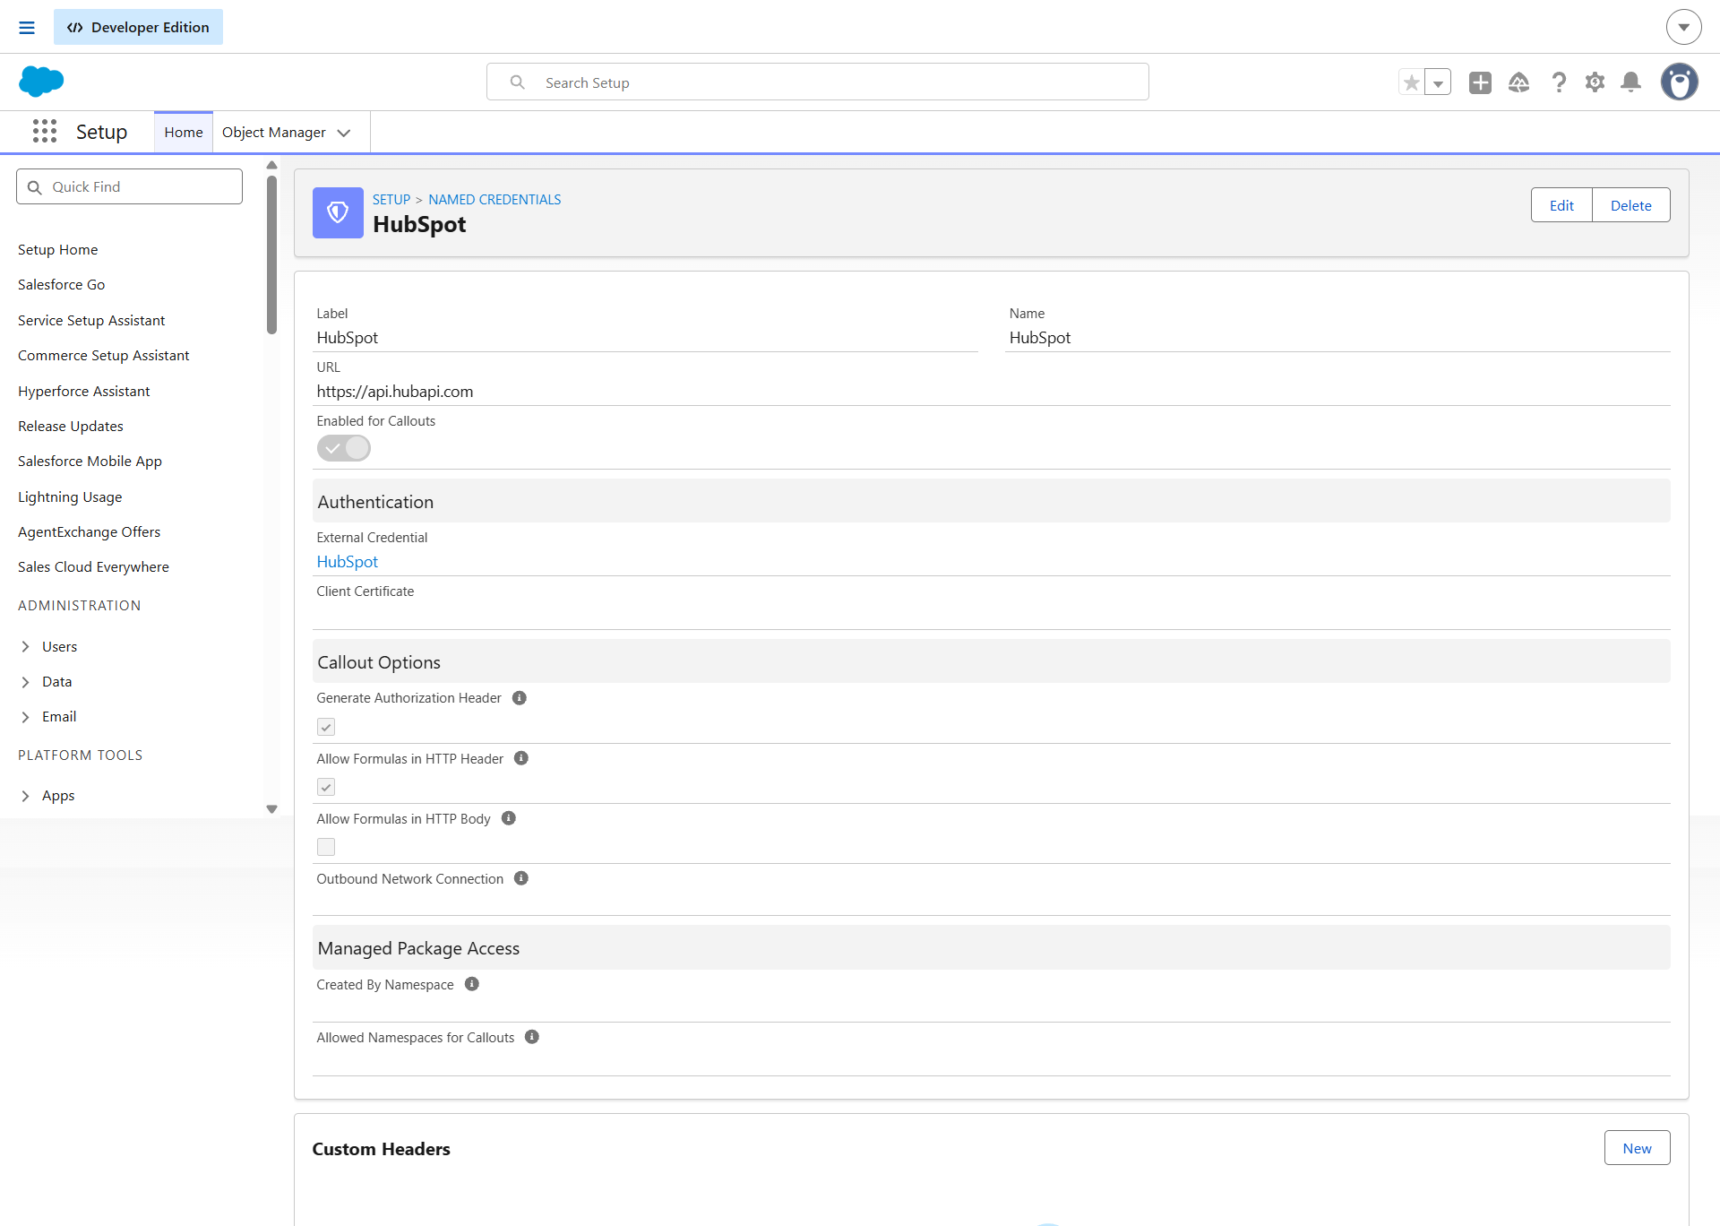The image size is (1720, 1226).
Task: Show info for Allow Formulas in HTTP Body
Action: point(509,818)
